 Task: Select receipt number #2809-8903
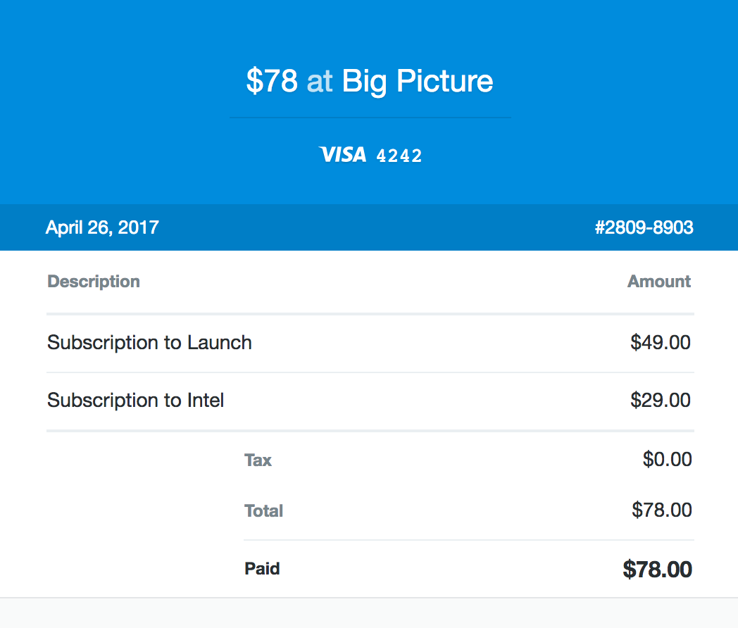[644, 227]
